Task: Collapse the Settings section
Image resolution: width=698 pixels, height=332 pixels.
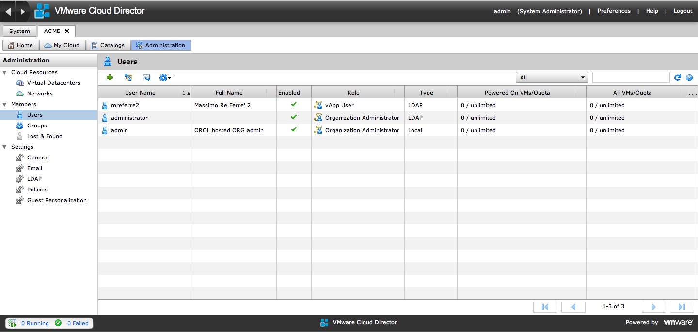Action: pos(5,147)
